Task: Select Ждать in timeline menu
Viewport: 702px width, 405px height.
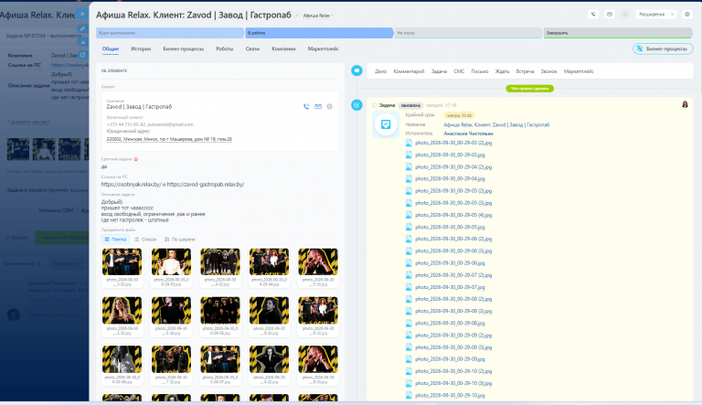Action: [502, 71]
